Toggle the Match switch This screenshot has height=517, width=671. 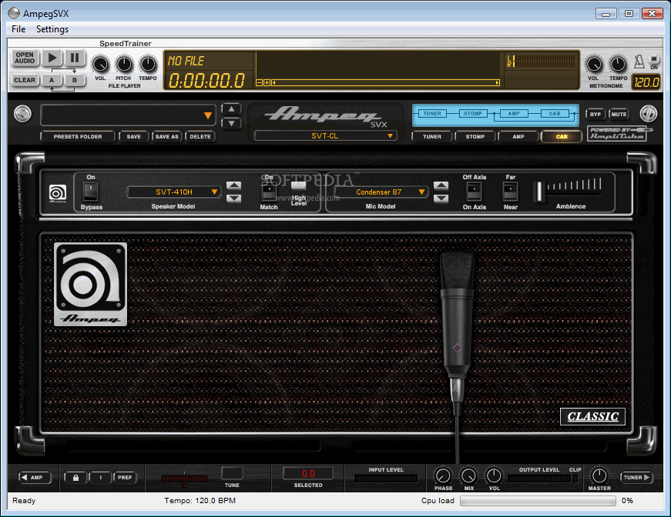point(269,192)
